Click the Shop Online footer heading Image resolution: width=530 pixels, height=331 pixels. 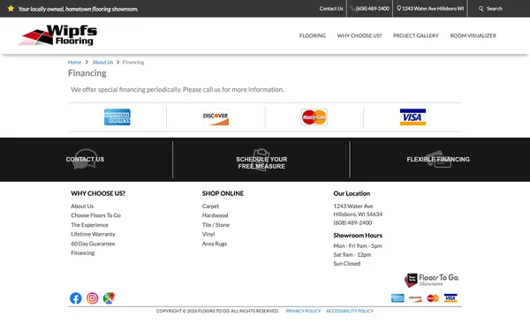(223, 193)
